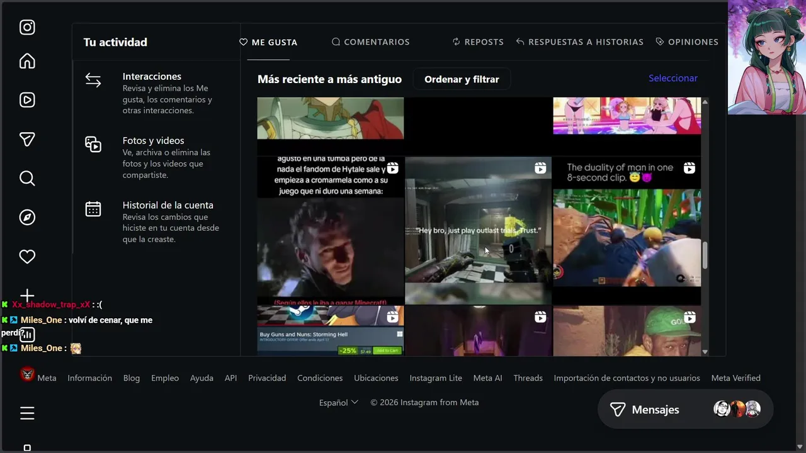This screenshot has height=453, width=806.
Task: Switch to the REPOSTS tab
Action: [478, 42]
